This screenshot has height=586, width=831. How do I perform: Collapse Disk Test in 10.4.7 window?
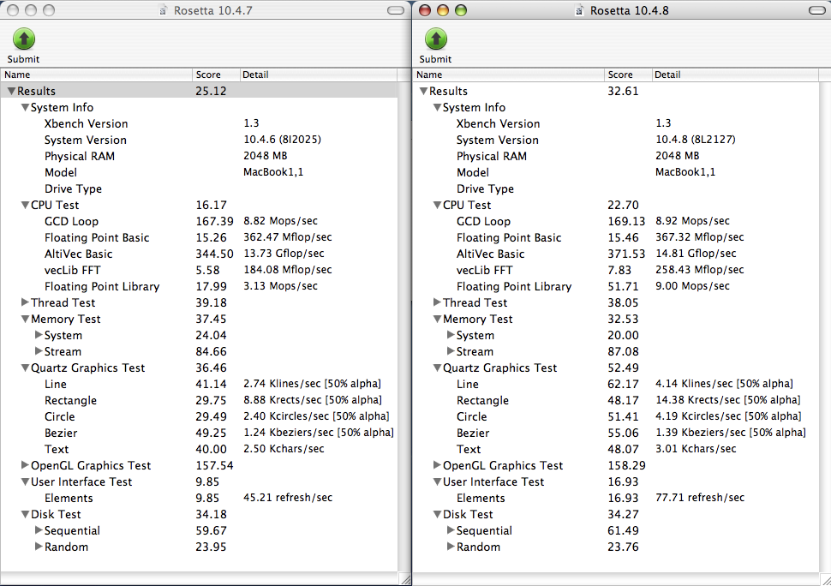25,514
